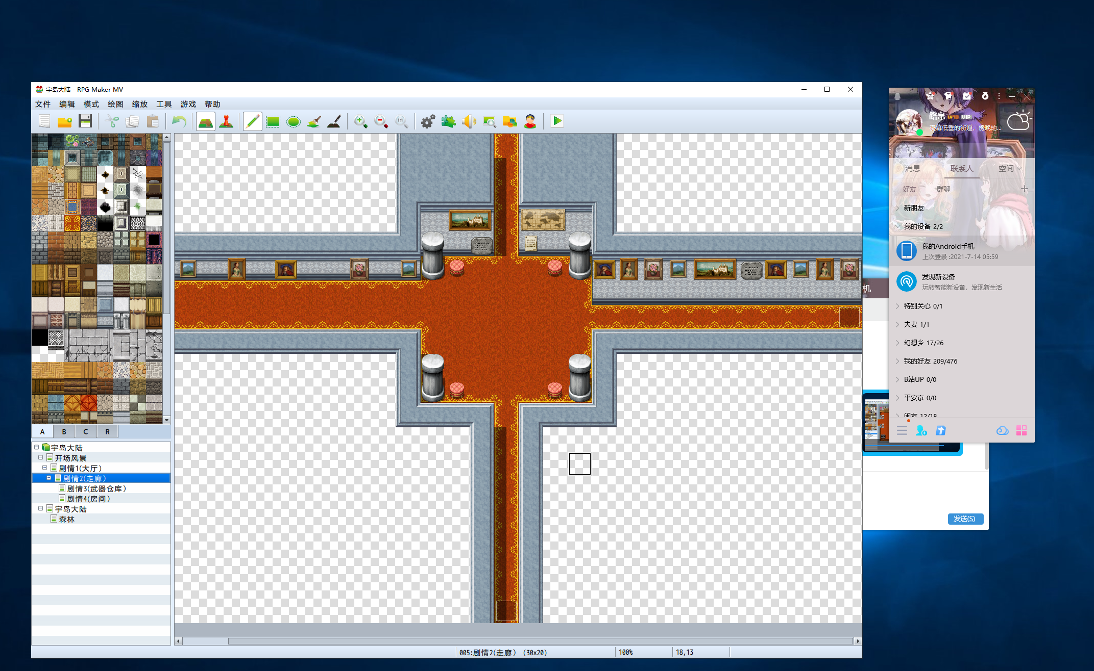Open the Event Searcher icon

[x=490, y=121]
